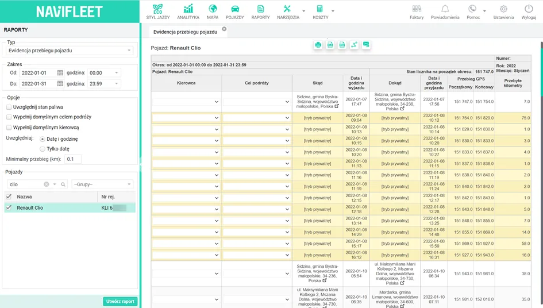Open external link for 2022-01-07 Skąd address
543x308 pixels.
(x=337, y=106)
